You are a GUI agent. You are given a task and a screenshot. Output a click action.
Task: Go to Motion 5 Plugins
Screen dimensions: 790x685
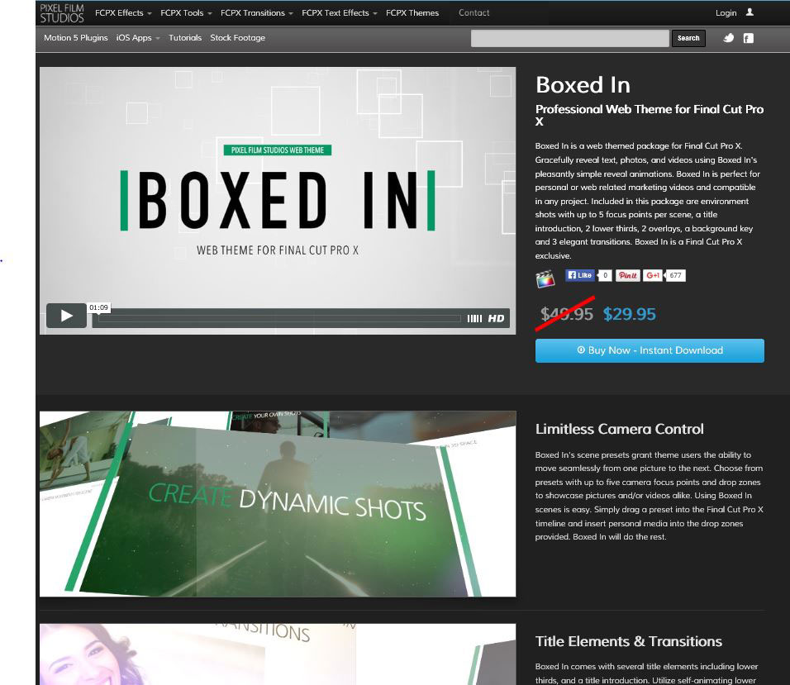coord(75,38)
